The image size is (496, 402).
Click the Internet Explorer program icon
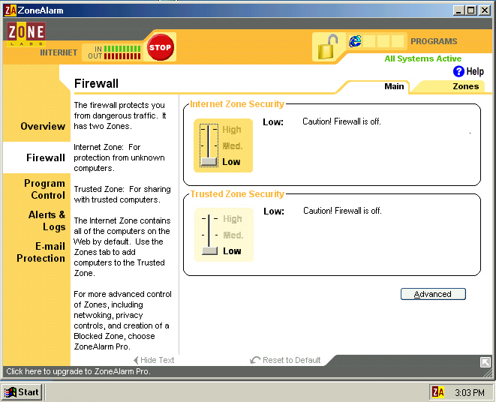click(x=355, y=41)
